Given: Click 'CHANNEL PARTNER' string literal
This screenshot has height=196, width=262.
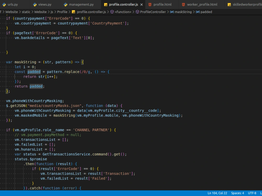Looking at the screenshot, I should point(91,130).
